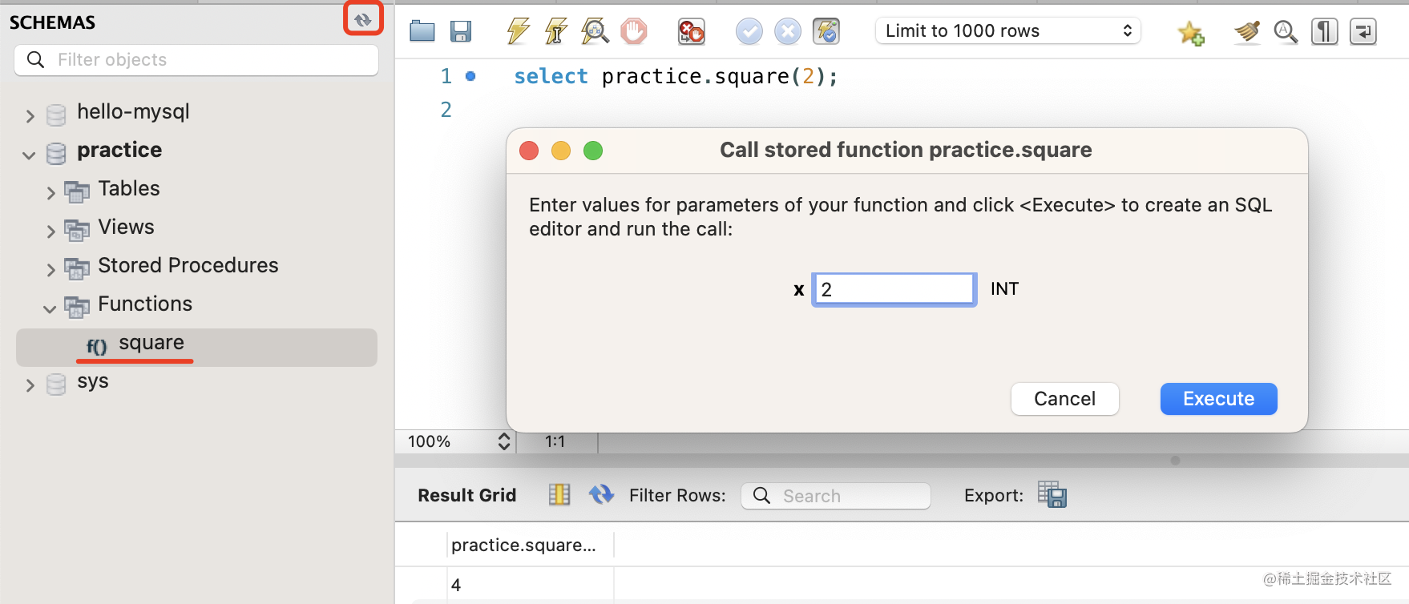Click the sys database icon
Screen dimensions: 1409x604
pyautogui.click(x=56, y=385)
